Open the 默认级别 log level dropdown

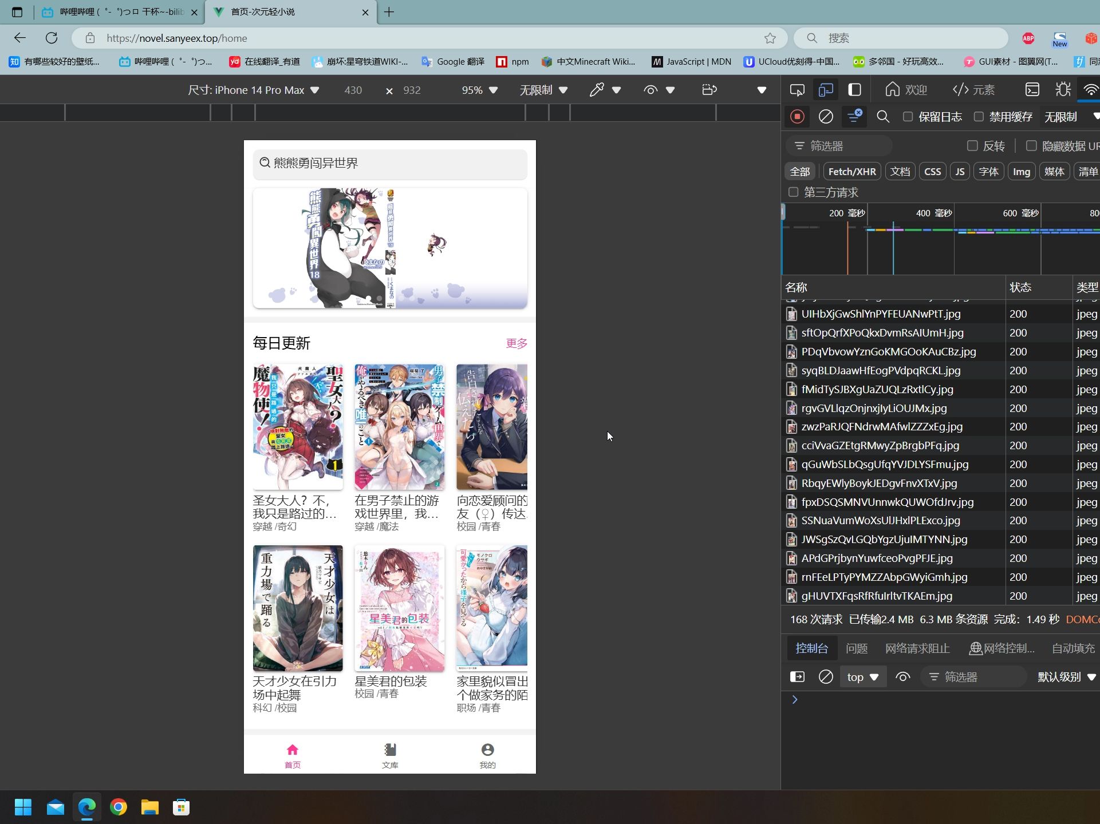(x=1067, y=677)
